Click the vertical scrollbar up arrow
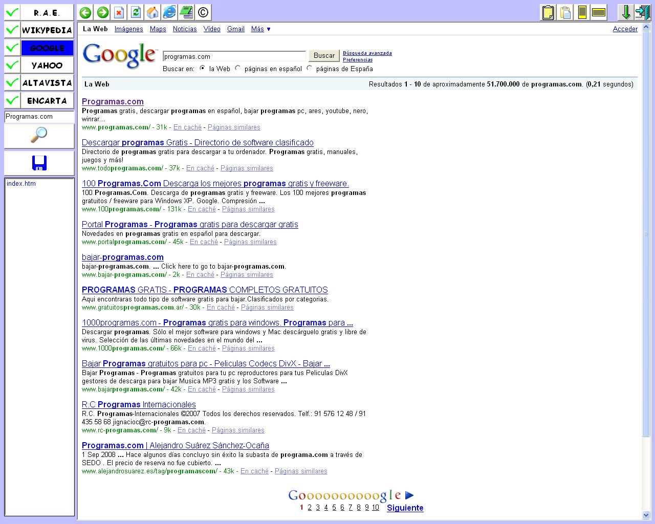Screen dimensions: 655x524 tap(646, 27)
